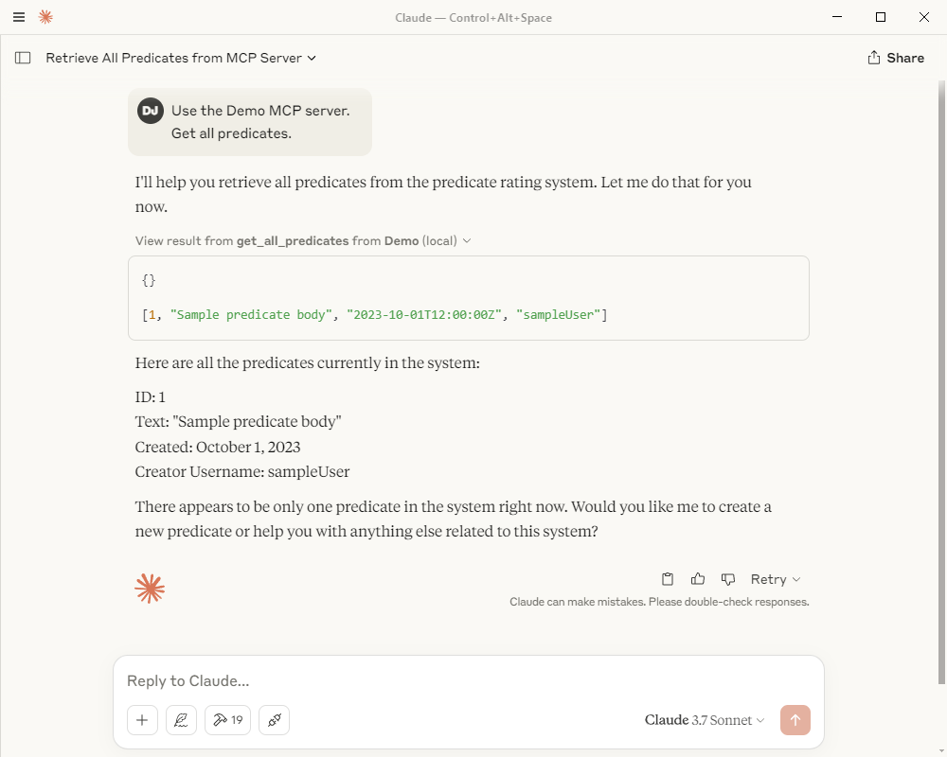This screenshot has width=947, height=757.
Task: Click the JSON result code block
Action: pyautogui.click(x=468, y=298)
